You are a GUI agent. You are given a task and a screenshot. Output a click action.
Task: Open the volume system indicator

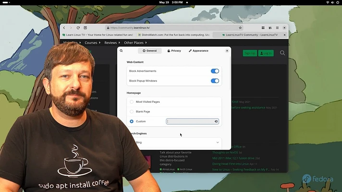click(x=332, y=2)
